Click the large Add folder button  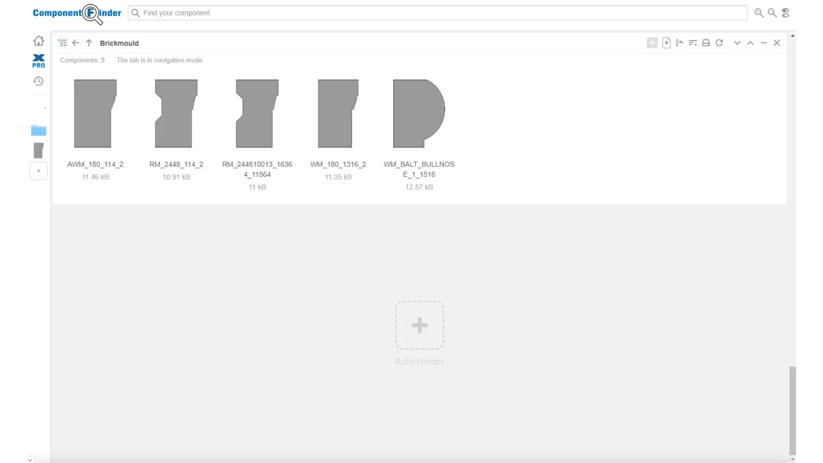[419, 325]
